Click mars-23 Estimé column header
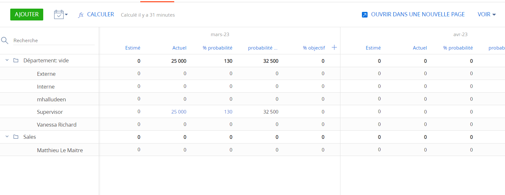 [x=133, y=48]
